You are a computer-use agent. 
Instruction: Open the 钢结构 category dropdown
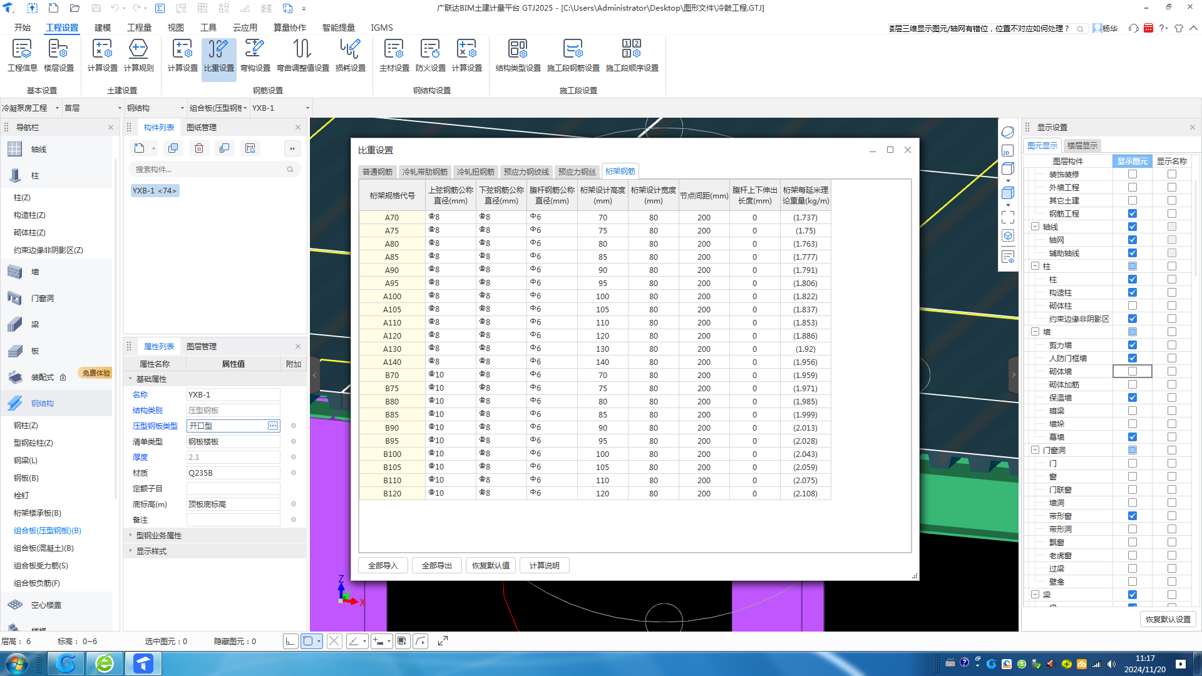[155, 108]
